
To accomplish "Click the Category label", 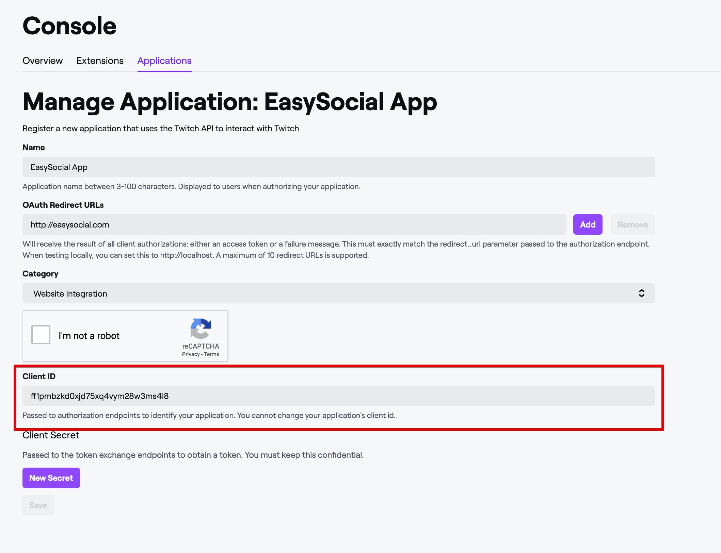I will coord(40,274).
